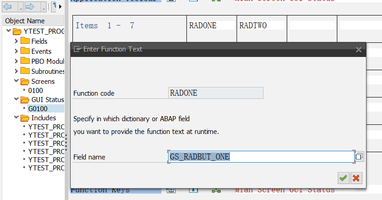382x200 pixels.
Task: Select screen 0100 in the tree
Action: [36, 91]
